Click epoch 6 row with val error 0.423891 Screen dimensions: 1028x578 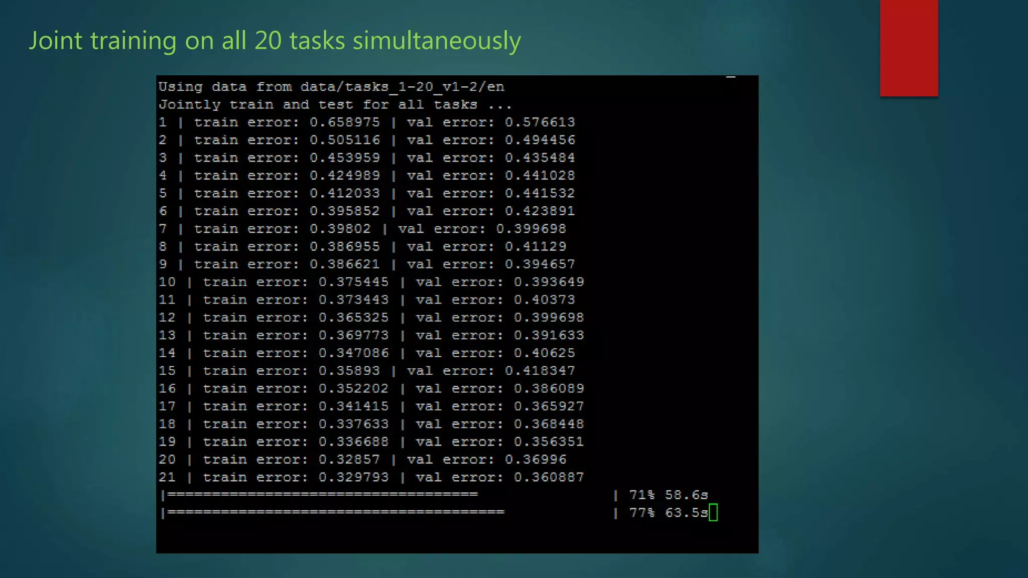(x=367, y=211)
